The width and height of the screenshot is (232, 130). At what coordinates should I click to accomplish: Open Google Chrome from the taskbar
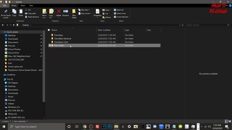pyautogui.click(x=84, y=127)
